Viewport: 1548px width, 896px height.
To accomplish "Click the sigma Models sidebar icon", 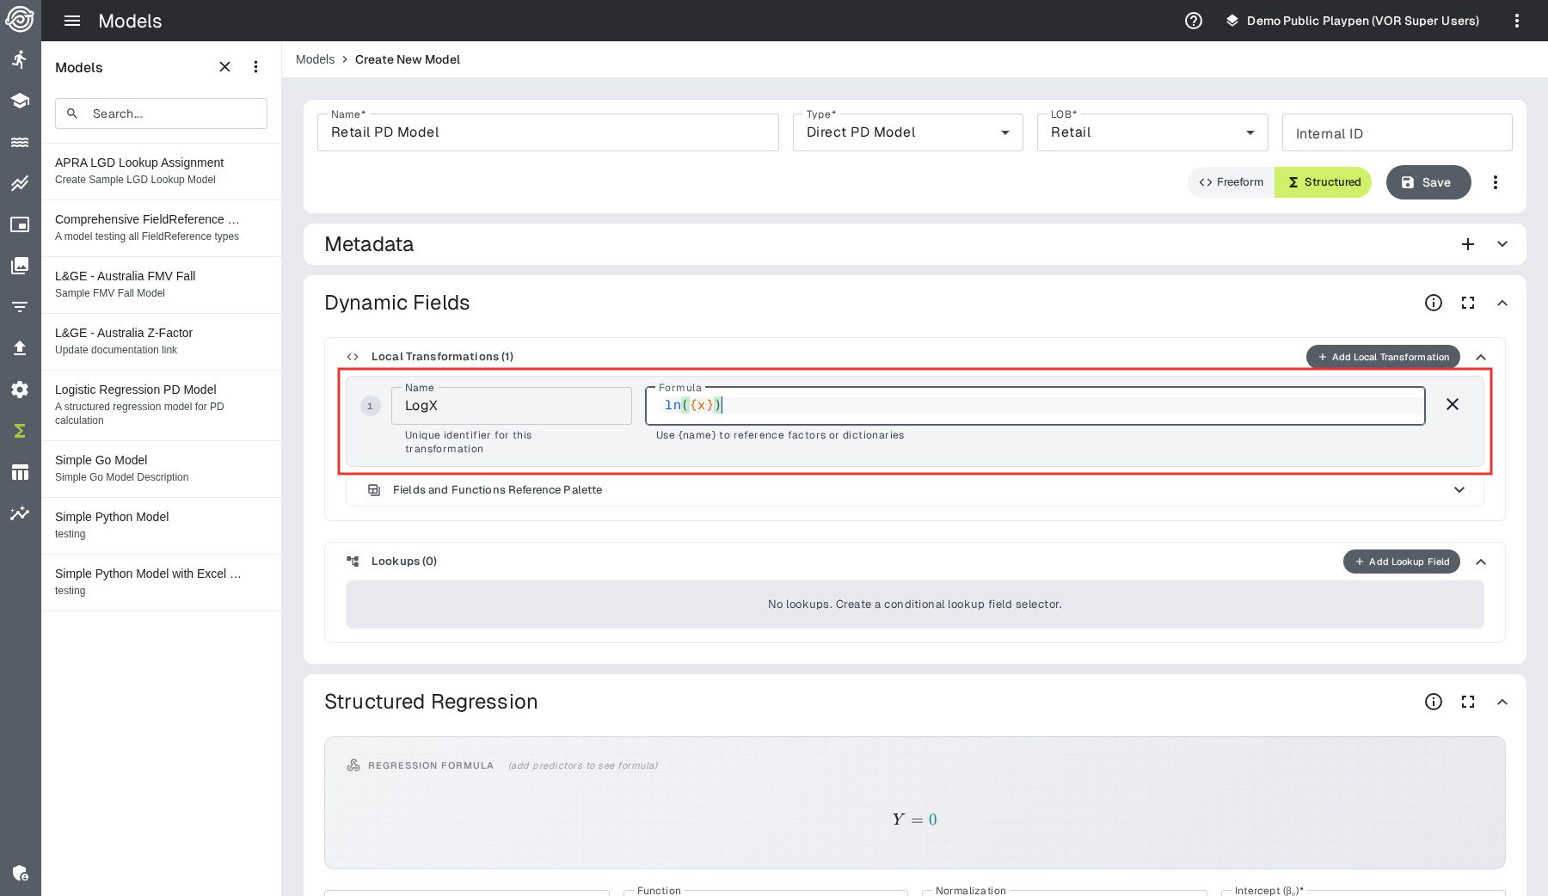I will tap(20, 431).
